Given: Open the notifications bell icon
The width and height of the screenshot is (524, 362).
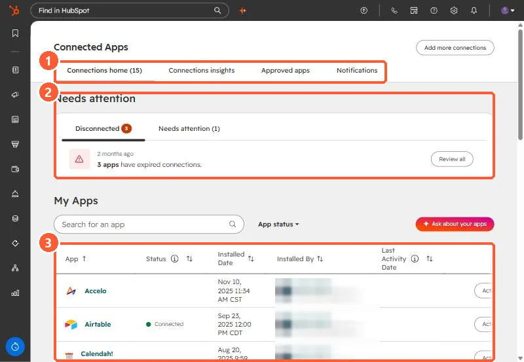Looking at the screenshot, I should click(474, 10).
